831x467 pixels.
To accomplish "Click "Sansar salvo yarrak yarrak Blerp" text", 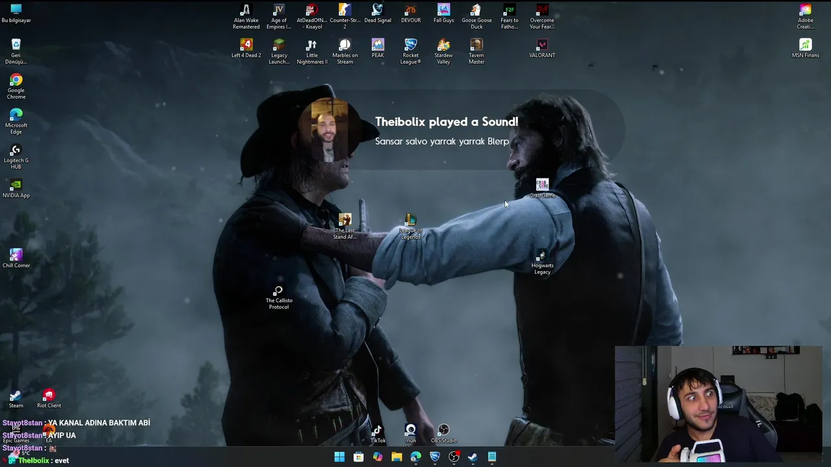I will pos(442,141).
